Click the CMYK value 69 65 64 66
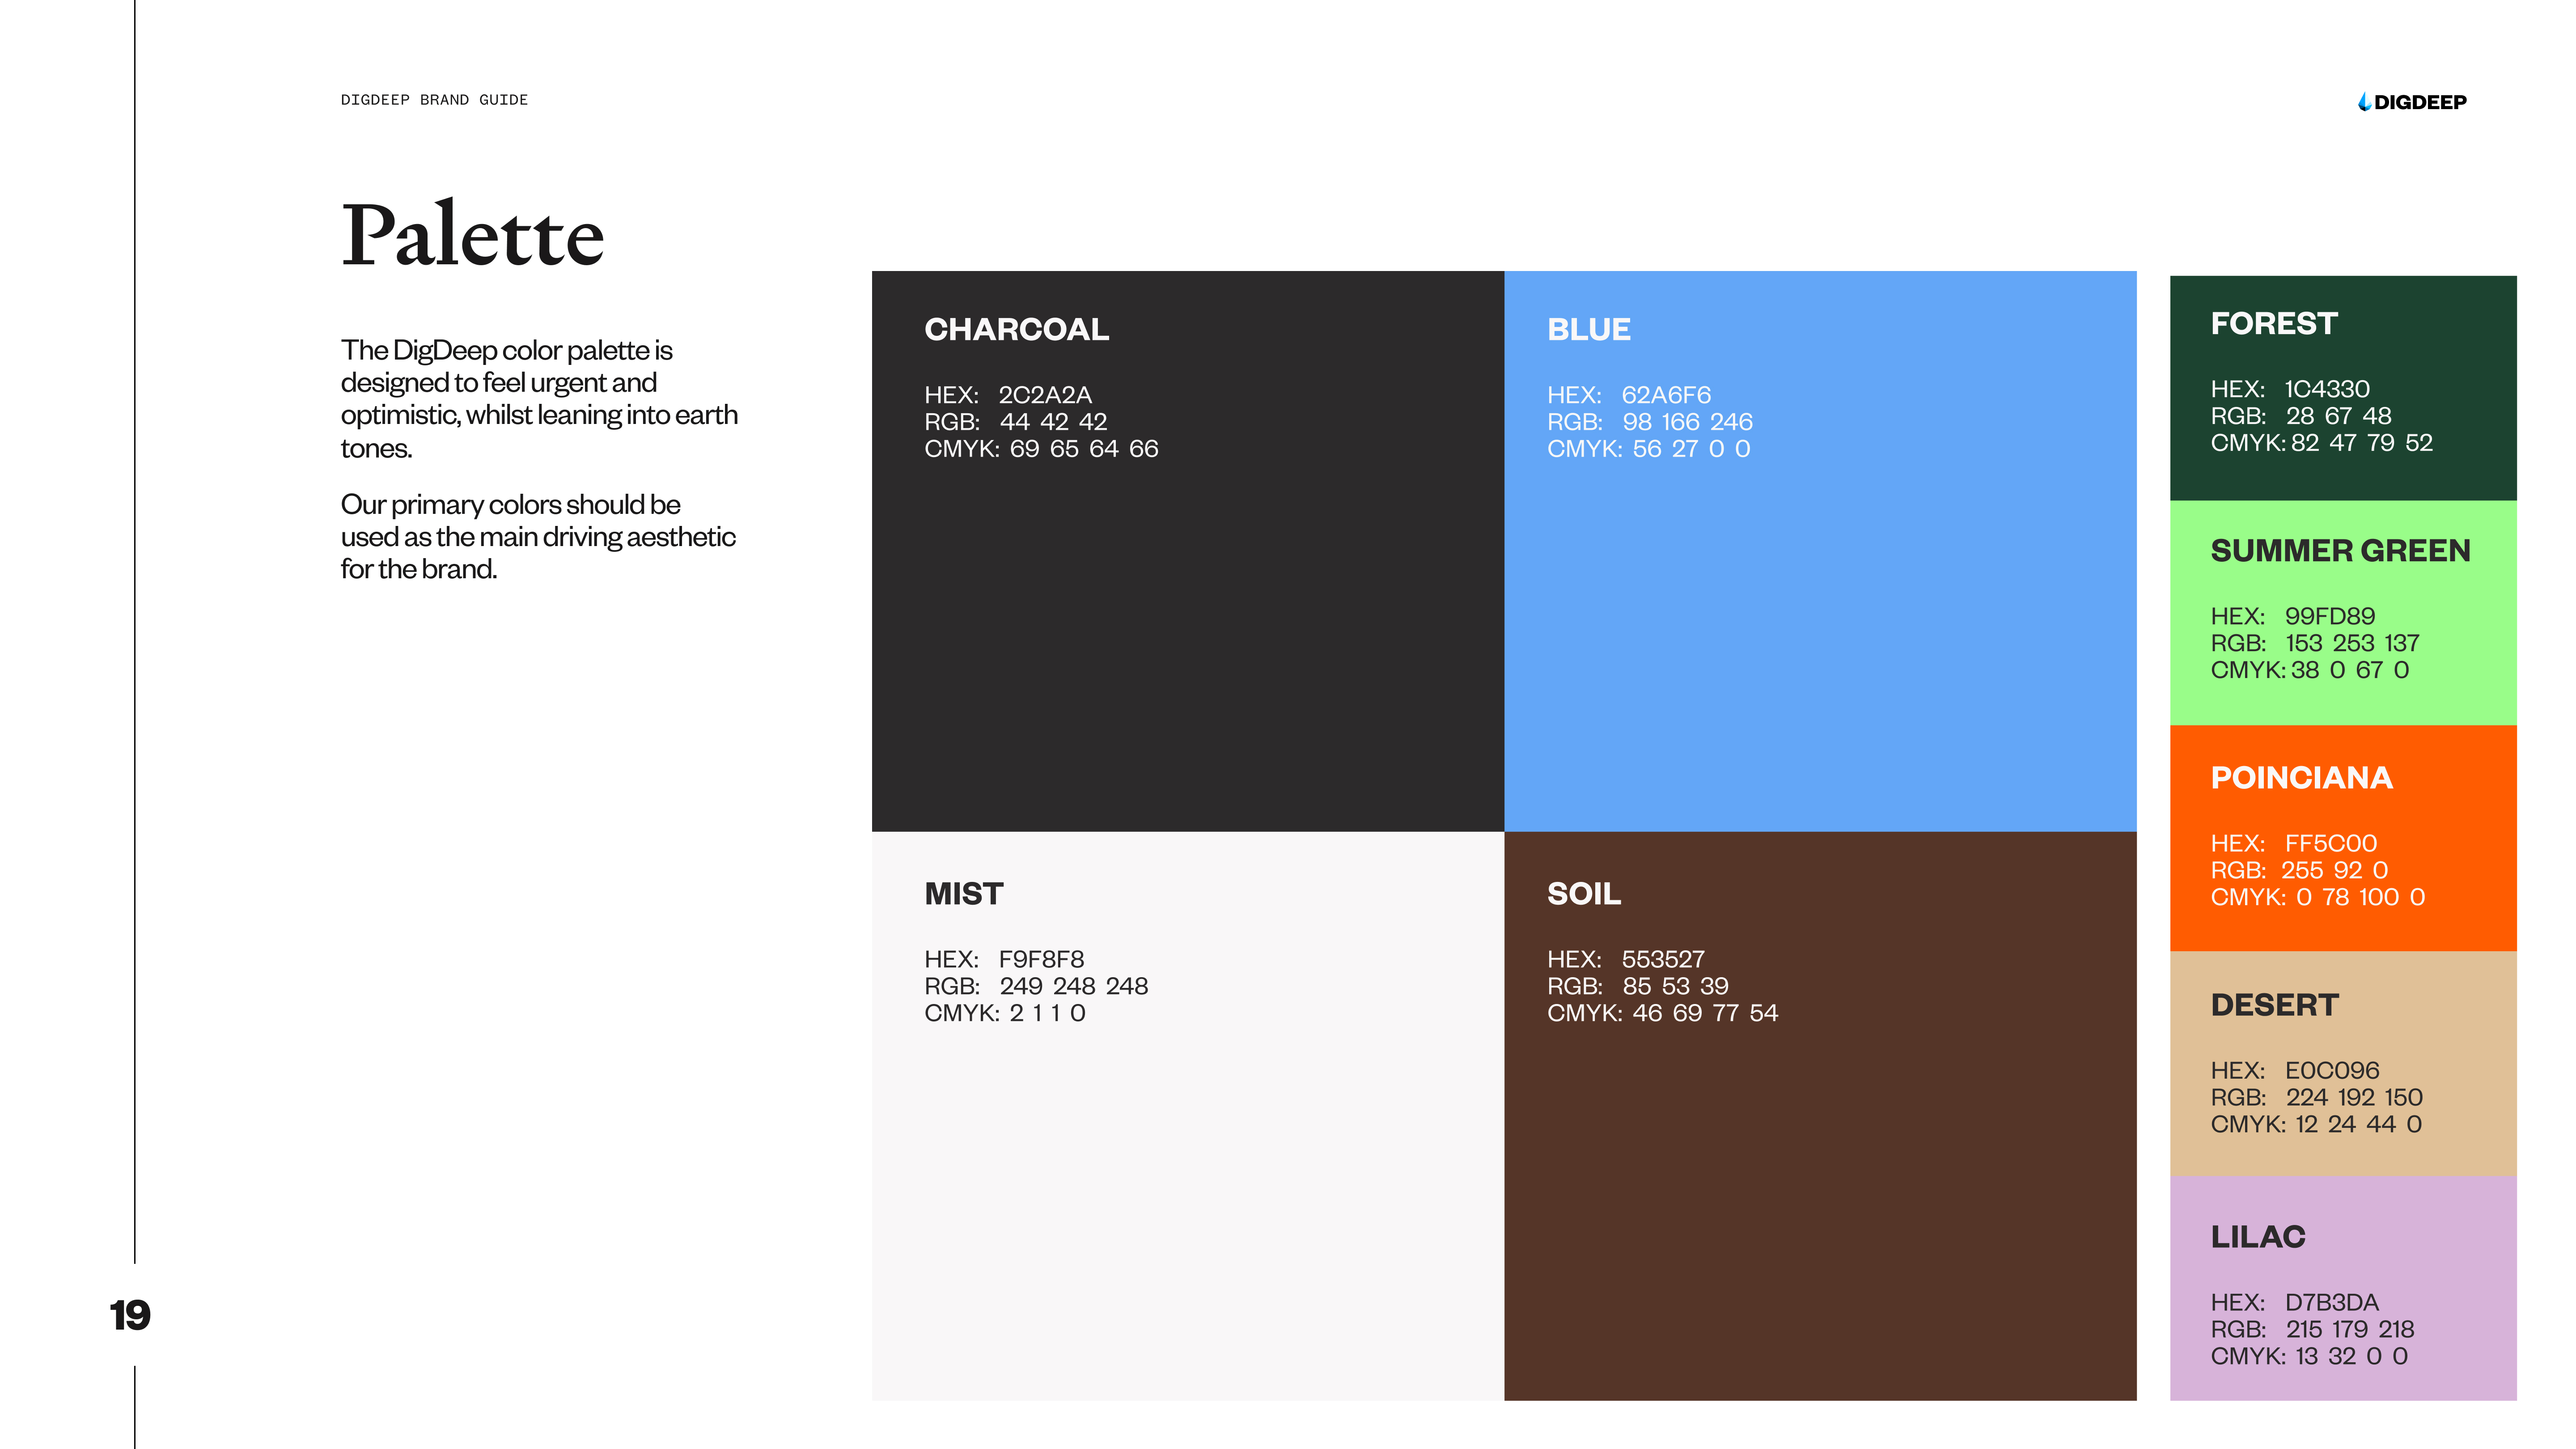This screenshot has height=1449, width=2576. (x=1084, y=449)
